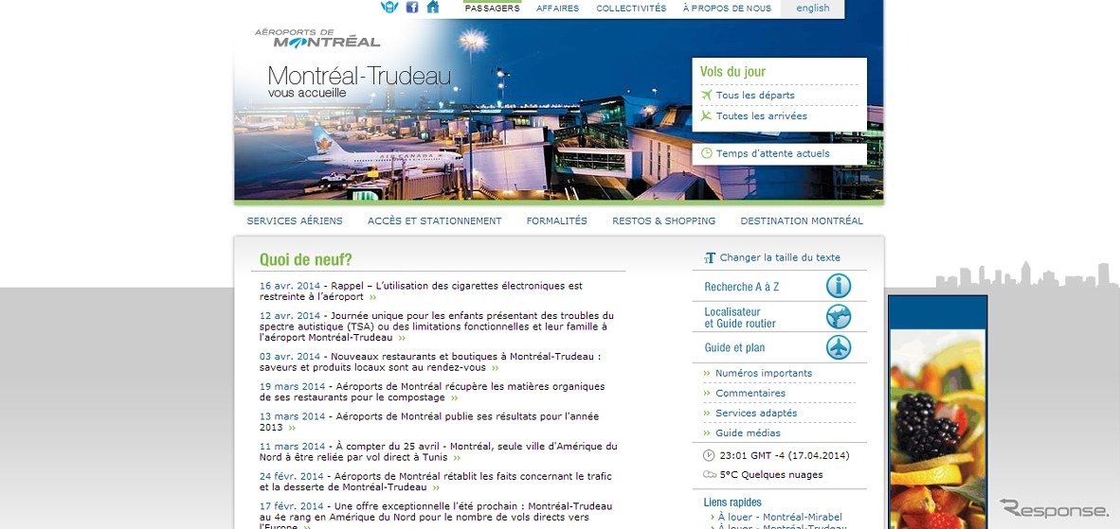Open the 19 mars 2014 compostage news
The image size is (1120, 529).
click(432, 392)
